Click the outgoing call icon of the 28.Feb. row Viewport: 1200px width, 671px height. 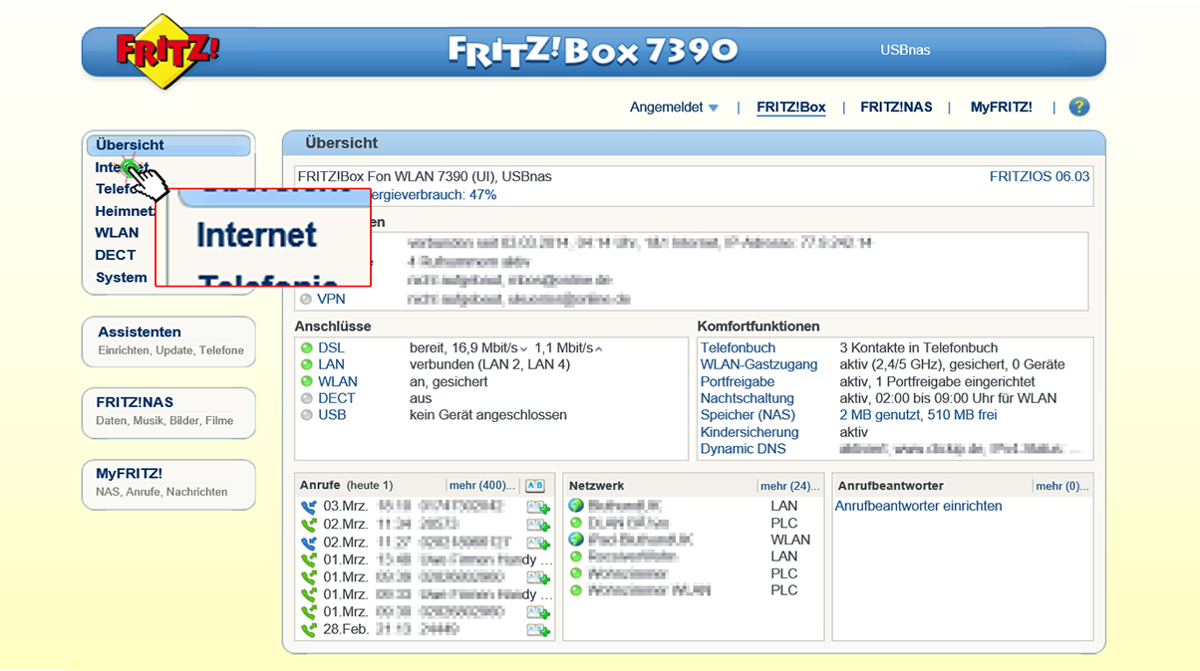click(x=309, y=629)
